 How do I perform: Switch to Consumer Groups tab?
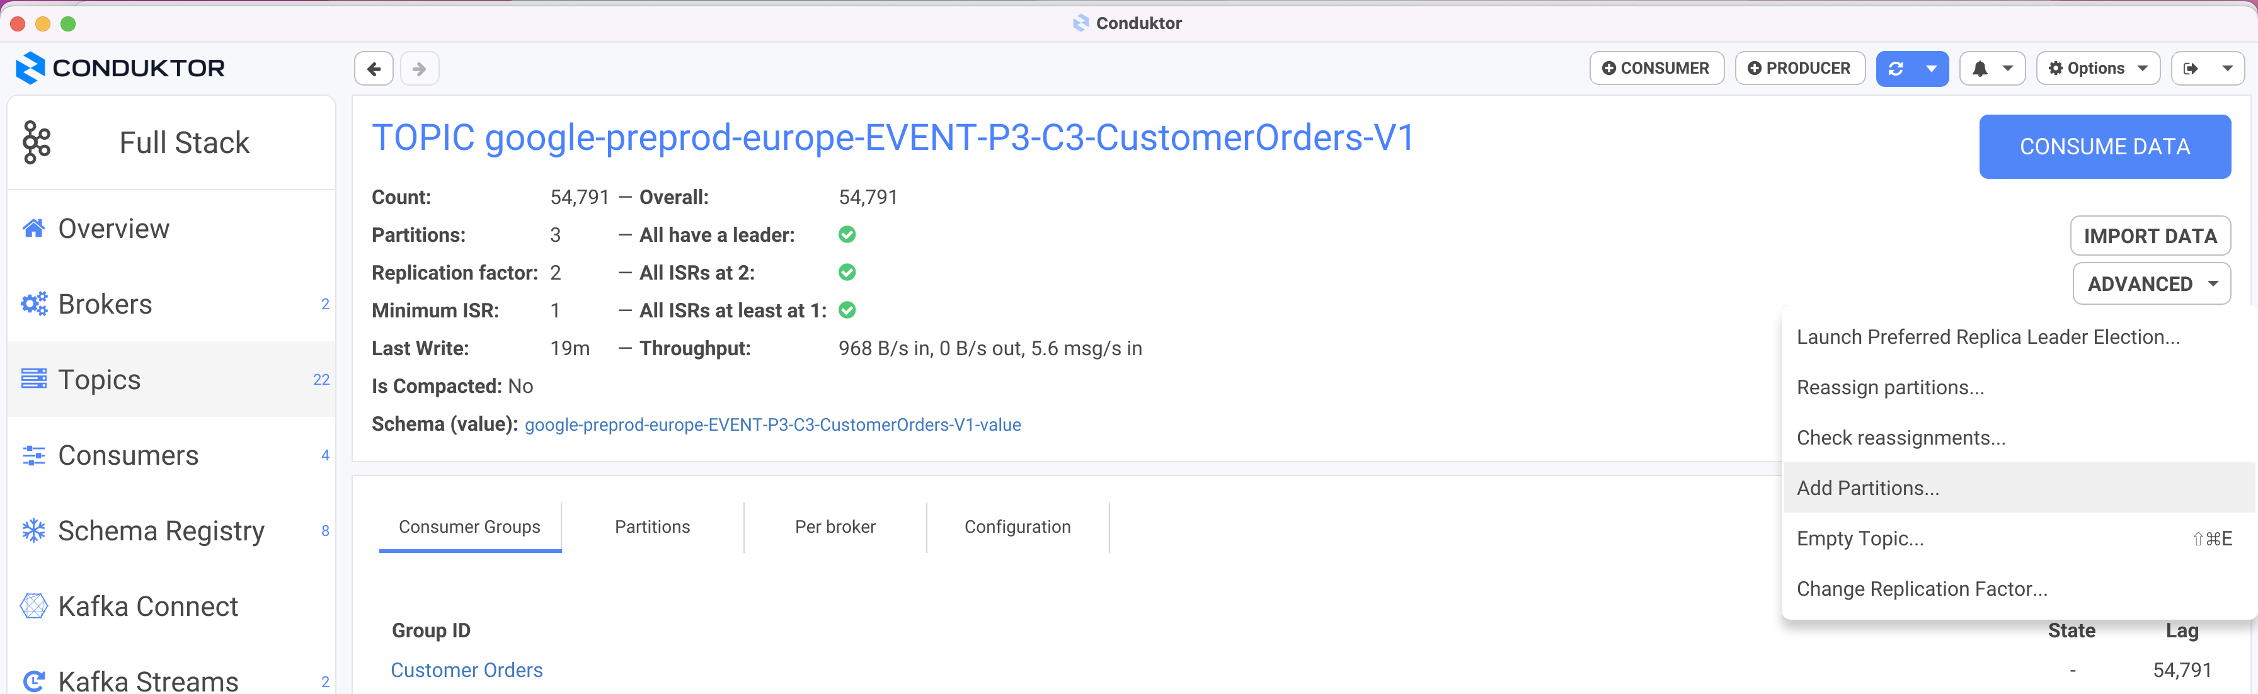tap(470, 526)
